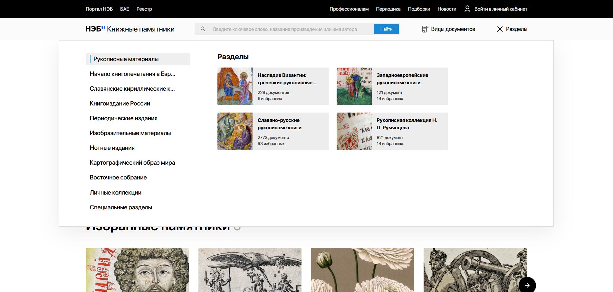Click the search magnifier icon

pyautogui.click(x=203, y=29)
